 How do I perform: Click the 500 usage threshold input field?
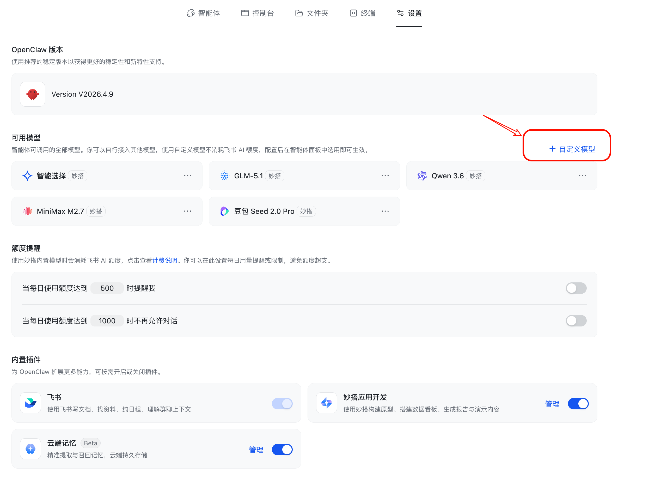[x=107, y=288]
